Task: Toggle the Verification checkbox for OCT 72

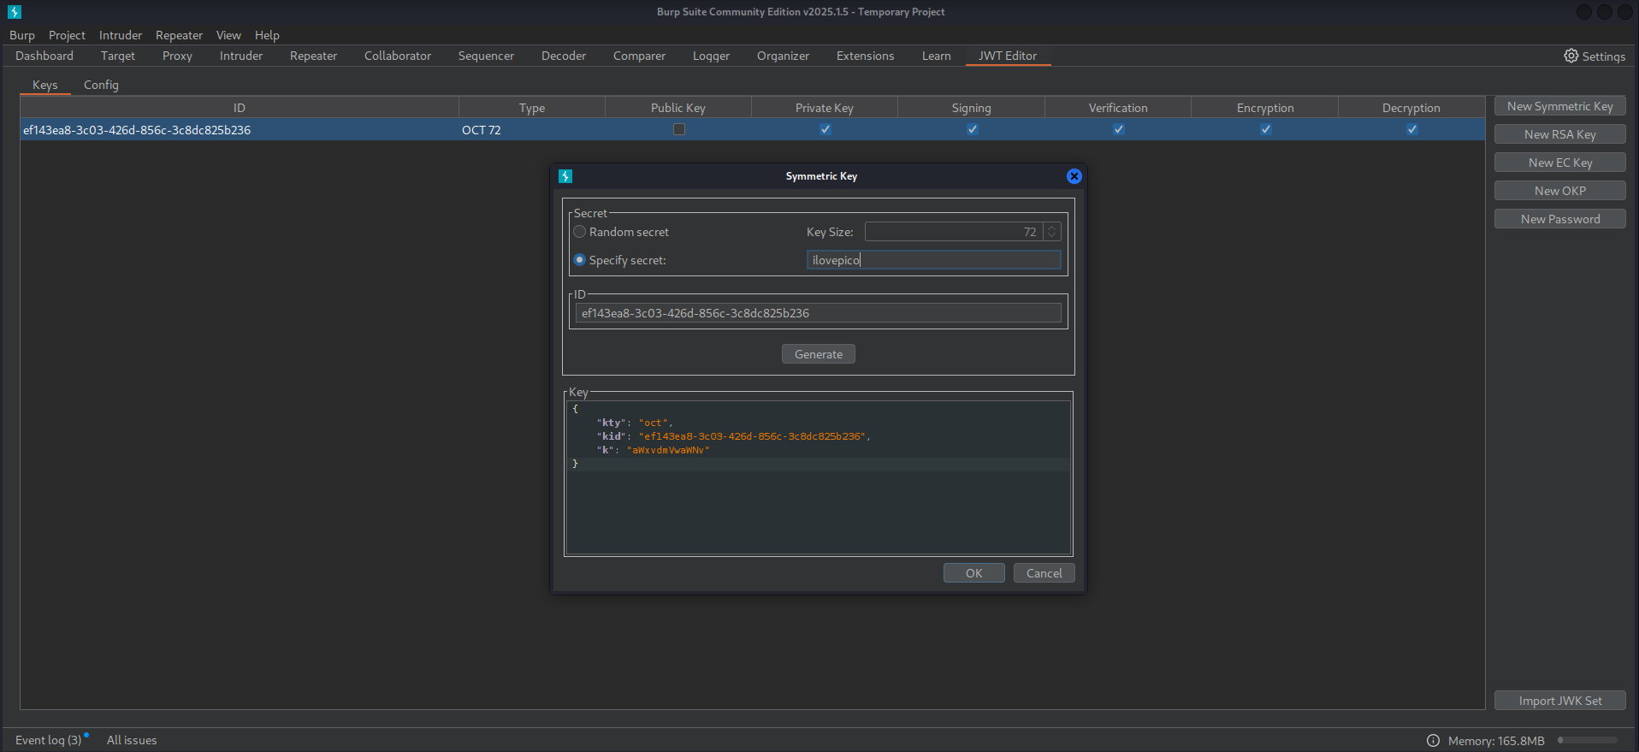Action: (x=1119, y=129)
